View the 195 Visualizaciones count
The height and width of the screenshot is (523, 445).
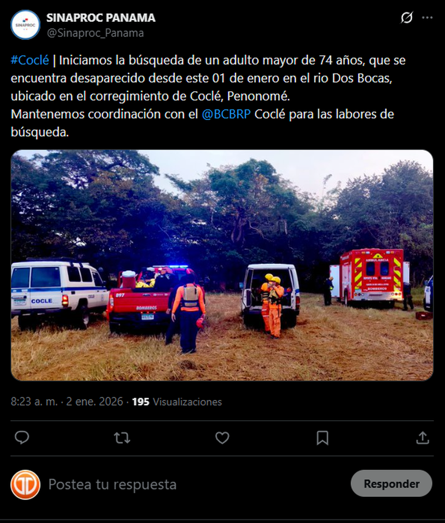tap(177, 402)
